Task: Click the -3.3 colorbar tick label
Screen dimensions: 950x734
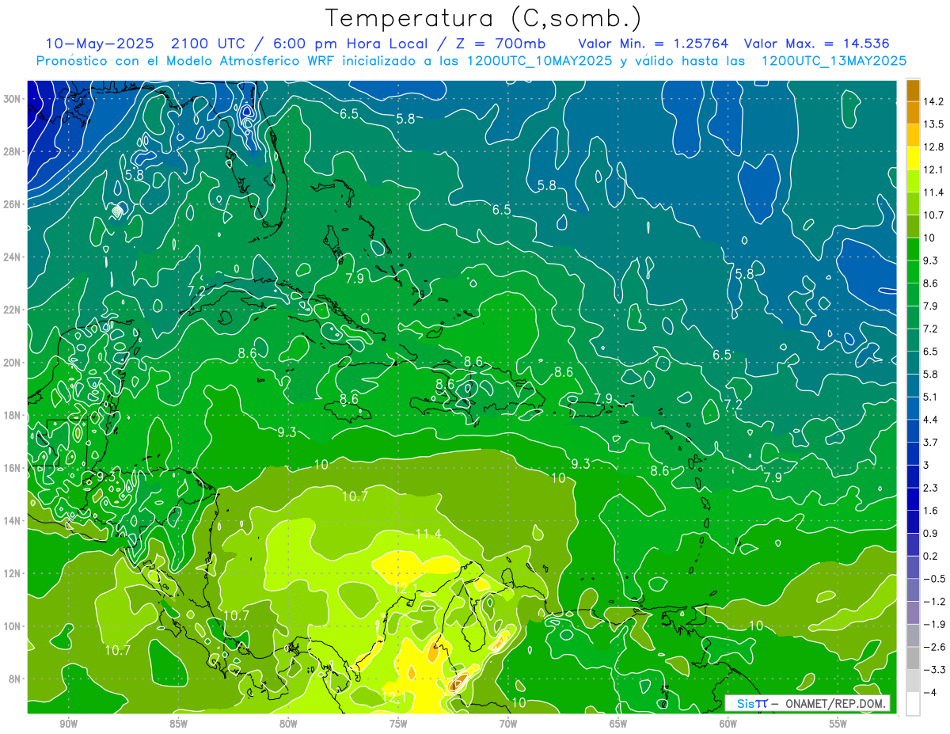Action: tap(933, 670)
